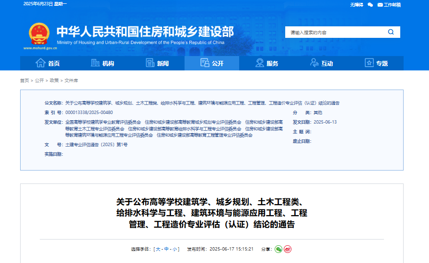Go to 政策 in the breadcrumb
The image size is (429, 263).
(54, 80)
